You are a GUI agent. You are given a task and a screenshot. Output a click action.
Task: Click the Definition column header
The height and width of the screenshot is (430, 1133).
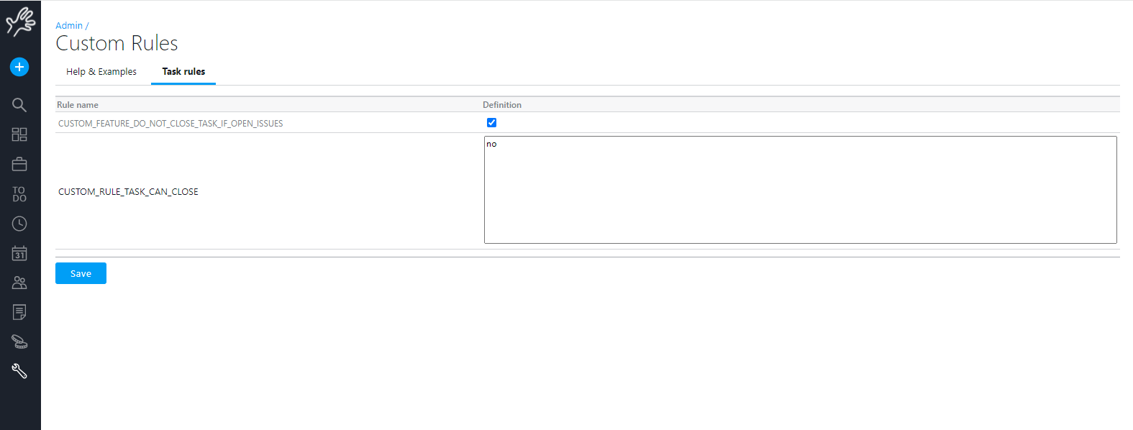[502, 105]
